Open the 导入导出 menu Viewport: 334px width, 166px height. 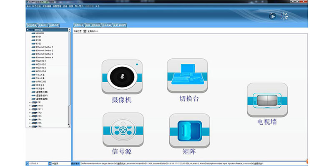click(79, 6)
